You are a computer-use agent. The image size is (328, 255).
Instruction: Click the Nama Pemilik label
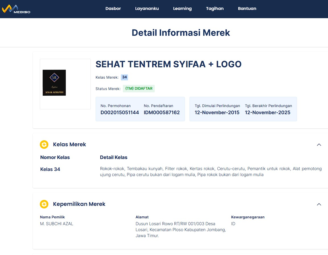(52, 217)
